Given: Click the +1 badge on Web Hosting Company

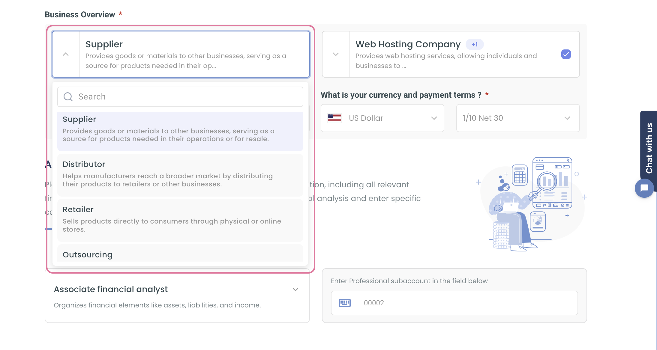Looking at the screenshot, I should point(475,44).
